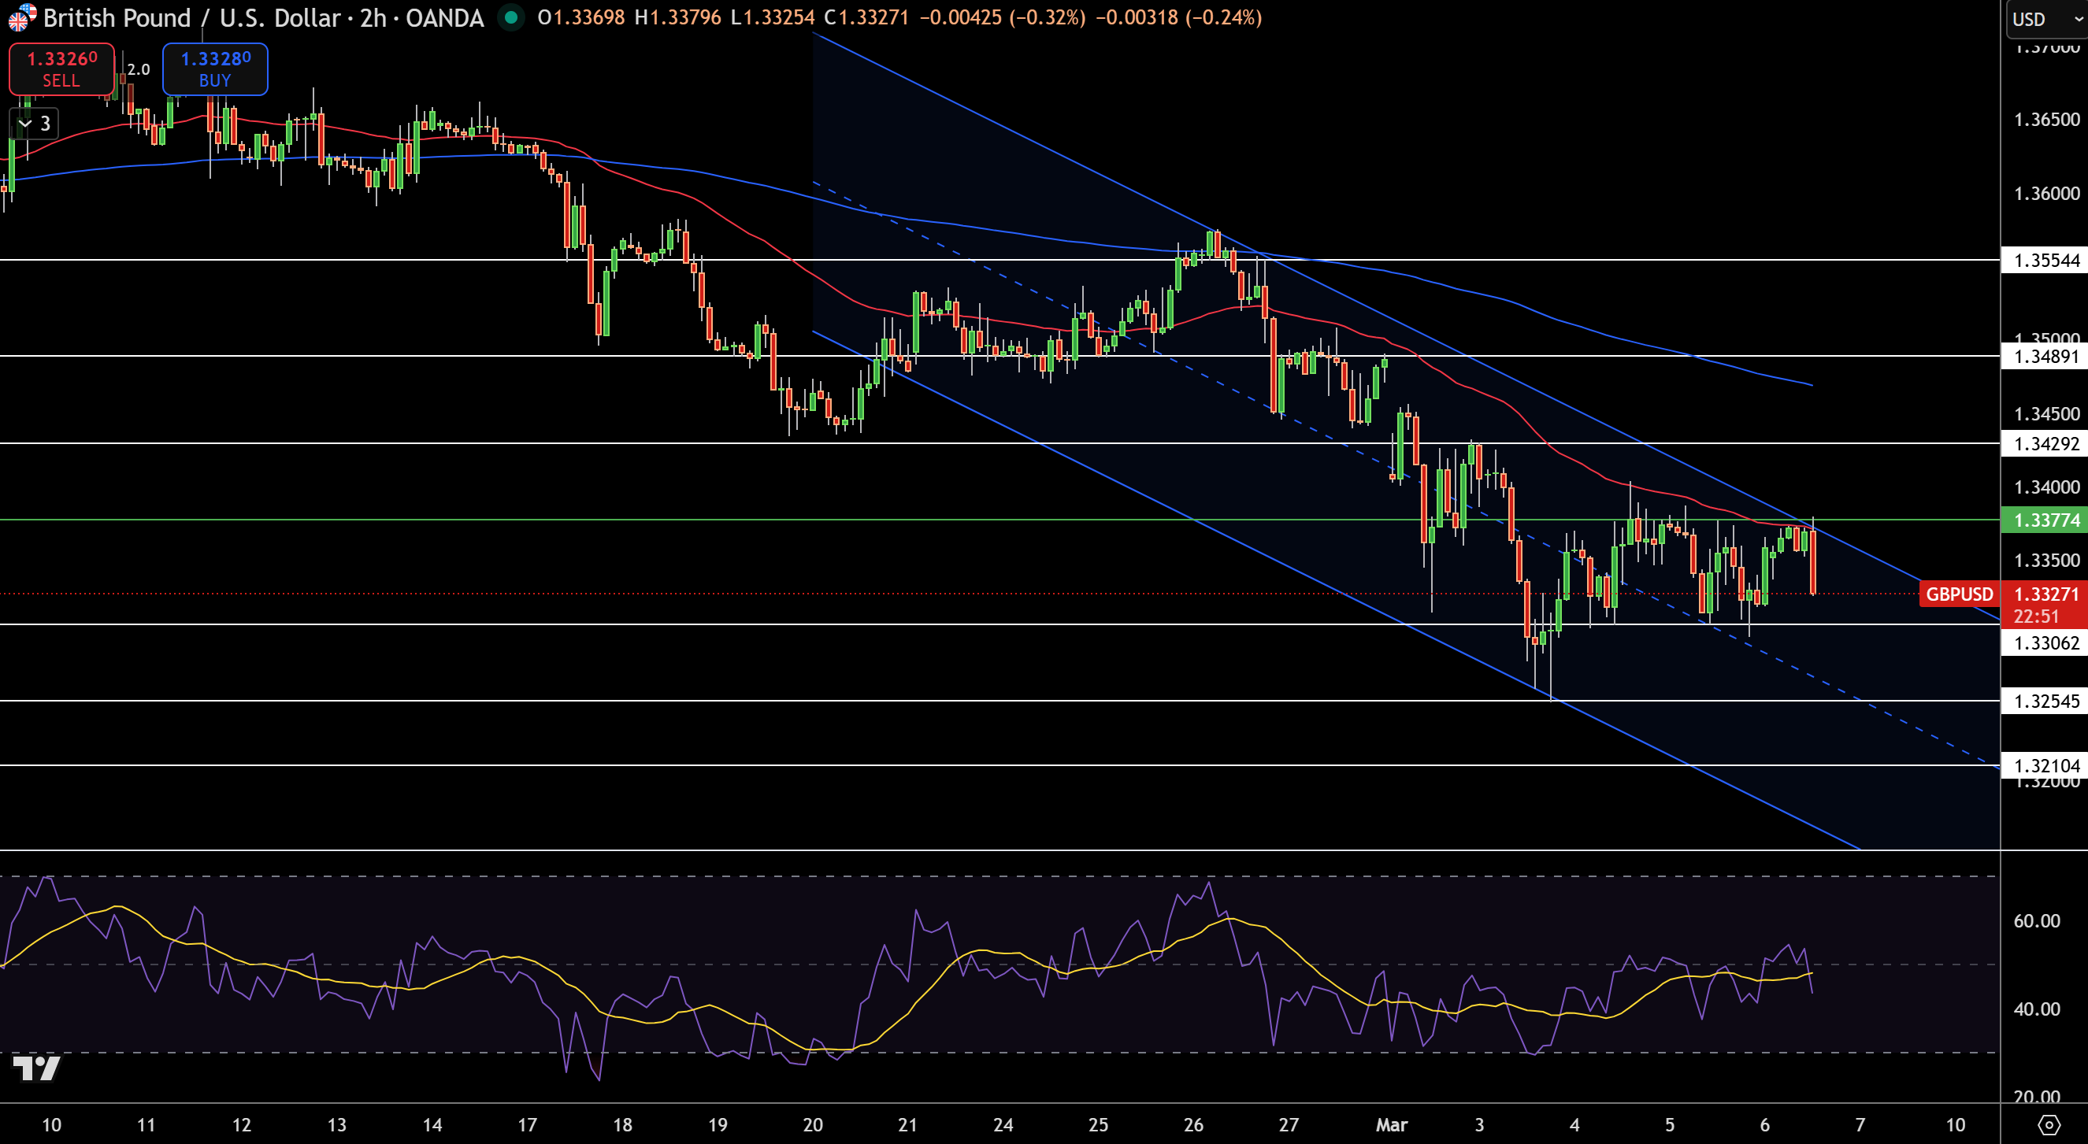The image size is (2088, 1144).
Task: Select the 1.32545 price level label
Action: (x=2045, y=701)
